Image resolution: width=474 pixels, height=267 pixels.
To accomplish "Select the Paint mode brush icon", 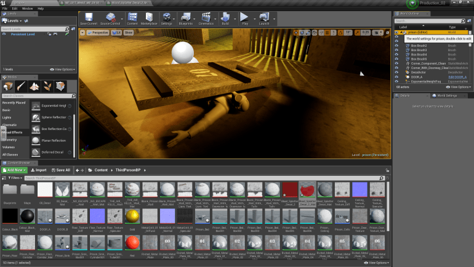I will pos(21,86).
